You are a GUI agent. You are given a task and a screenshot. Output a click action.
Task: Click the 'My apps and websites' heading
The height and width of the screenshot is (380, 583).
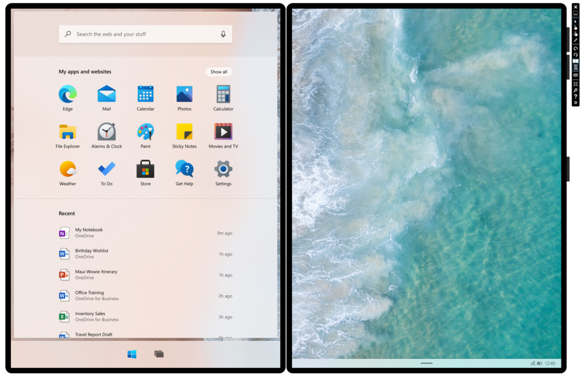click(85, 71)
